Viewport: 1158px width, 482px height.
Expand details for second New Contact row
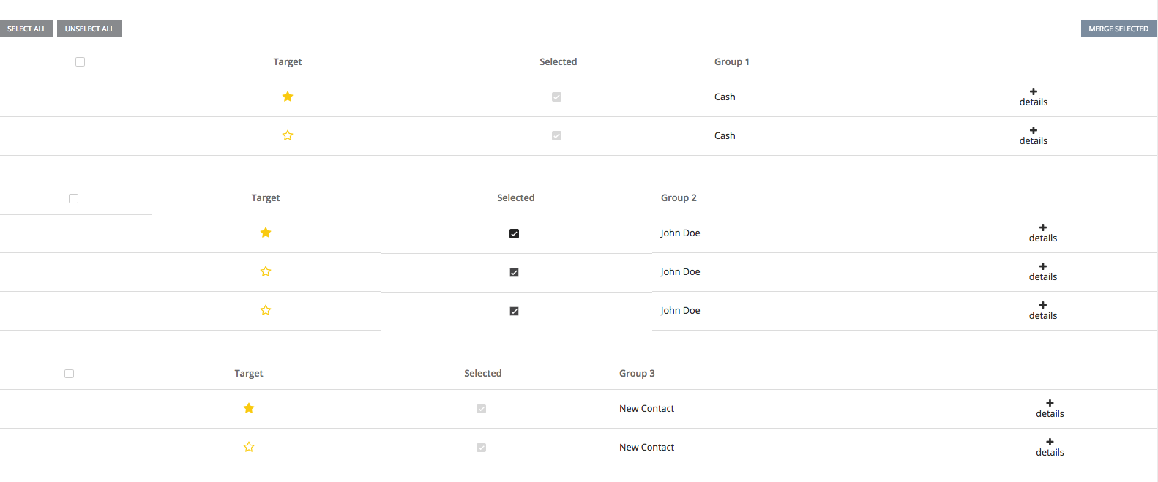pos(1050,447)
